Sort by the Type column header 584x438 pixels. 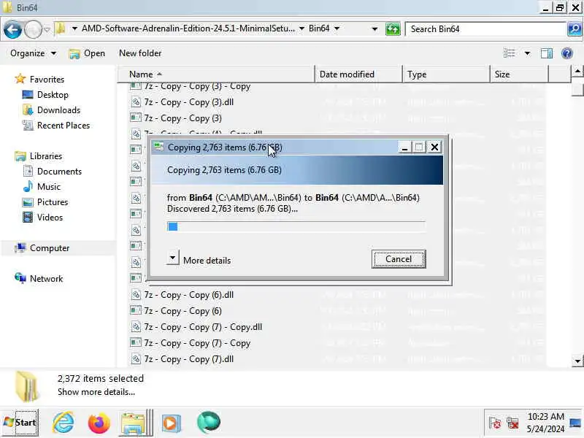[x=446, y=74]
